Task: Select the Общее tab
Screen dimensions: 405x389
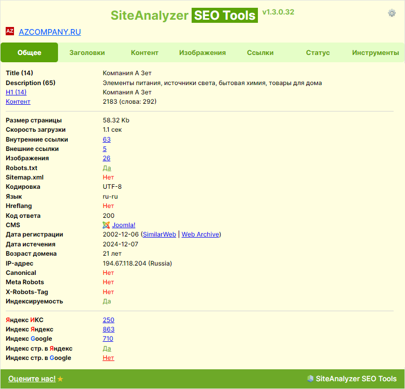Action: coord(29,52)
